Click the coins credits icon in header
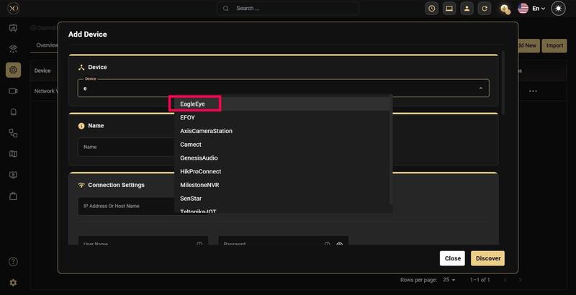The width and height of the screenshot is (576, 295). coord(505,9)
